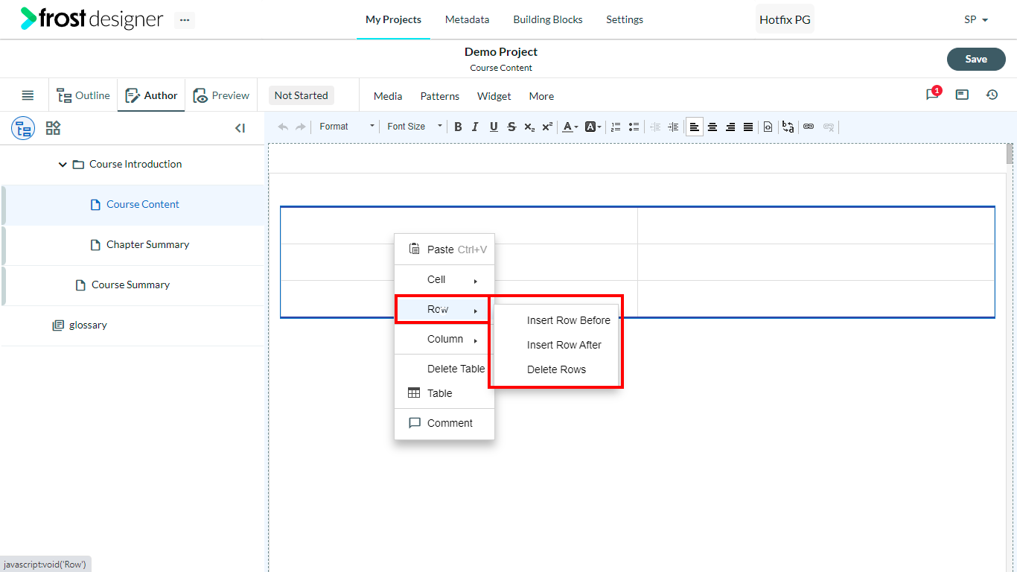The width and height of the screenshot is (1017, 572).
Task: Switch to the tree structure view icon
Action: point(23,128)
